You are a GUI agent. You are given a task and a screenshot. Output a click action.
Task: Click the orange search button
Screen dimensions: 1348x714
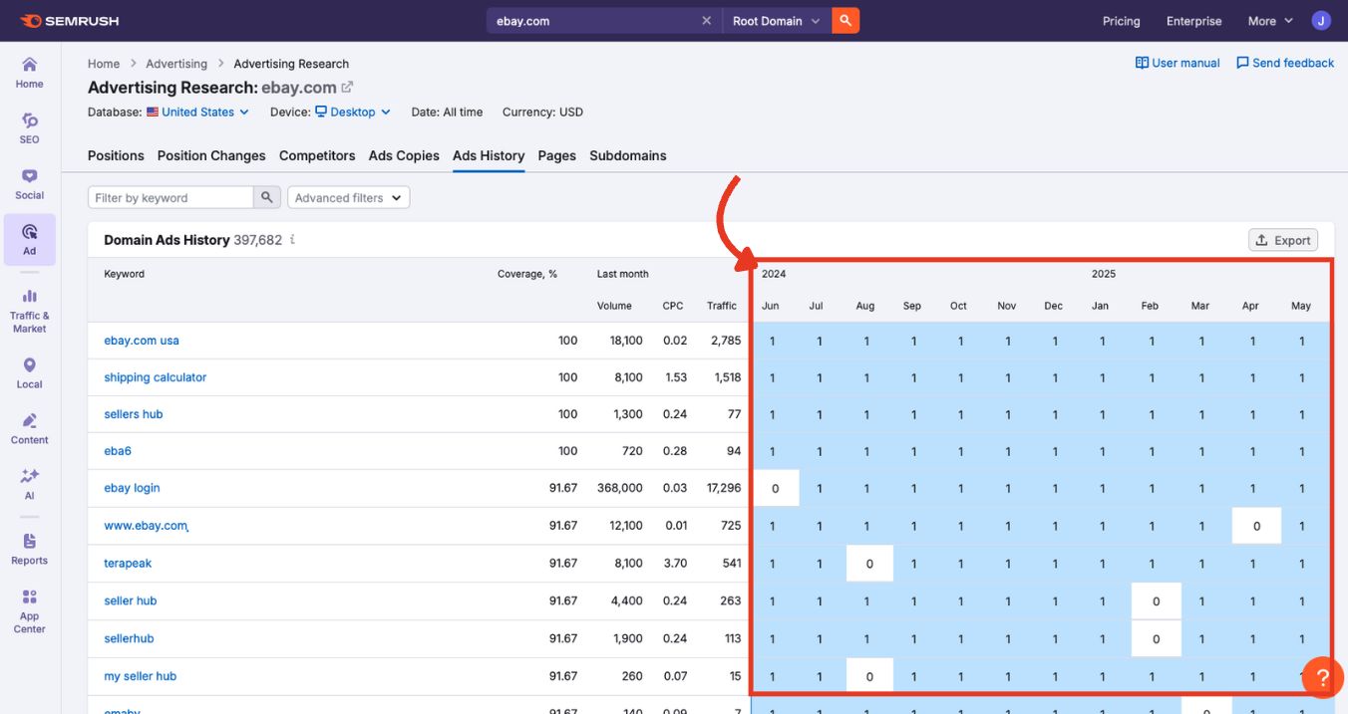pyautogui.click(x=845, y=21)
